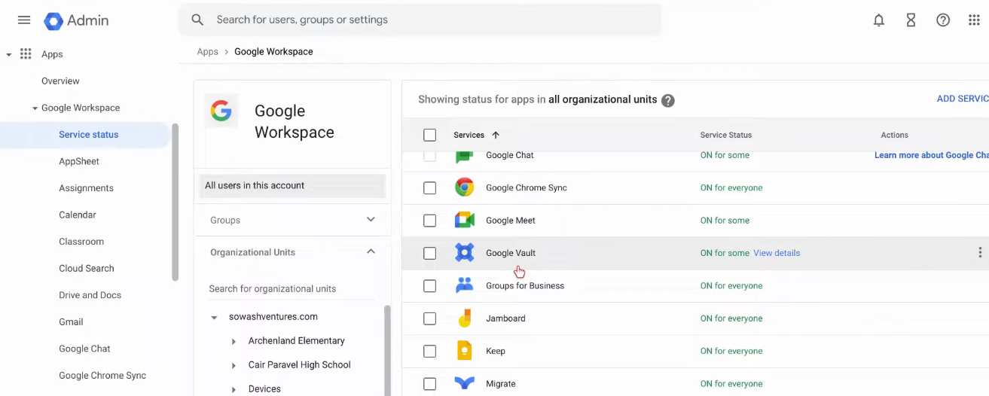Click the Jamboard service icon
Screen dimensions: 989x396
pos(465,318)
